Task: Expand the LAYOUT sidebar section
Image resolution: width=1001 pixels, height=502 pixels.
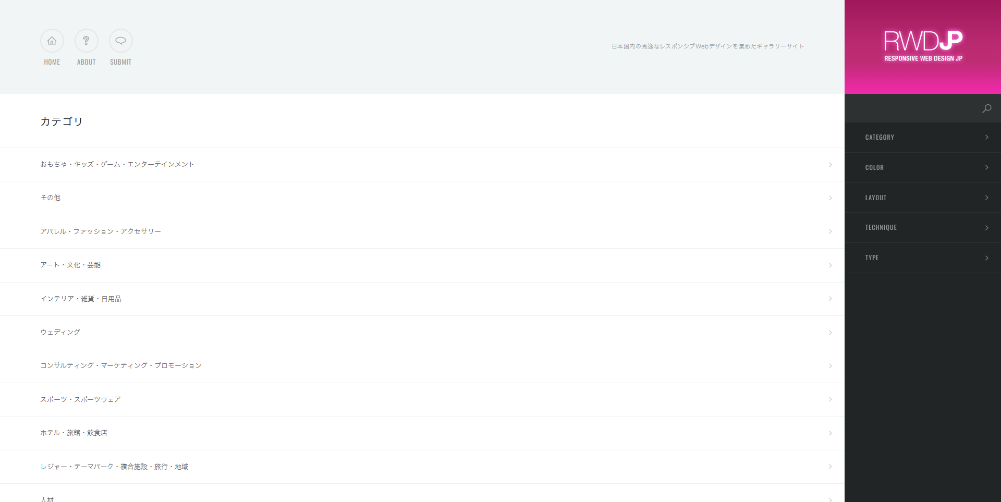Action: tap(923, 198)
